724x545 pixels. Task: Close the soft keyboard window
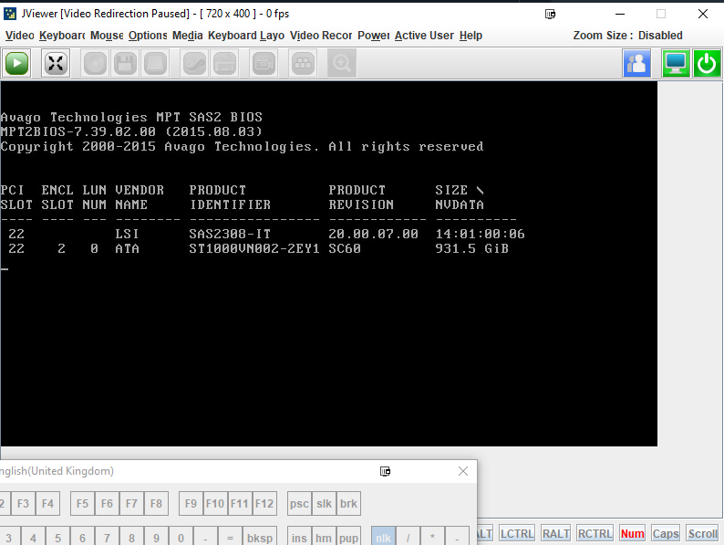(463, 471)
